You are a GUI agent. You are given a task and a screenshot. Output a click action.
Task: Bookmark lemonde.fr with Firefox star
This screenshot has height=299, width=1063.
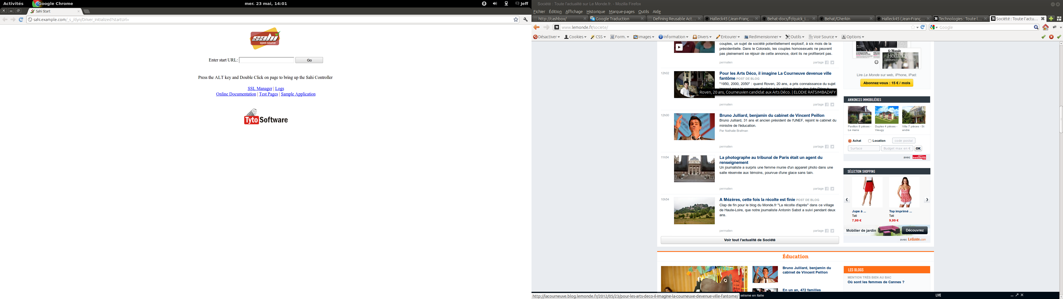click(x=912, y=27)
